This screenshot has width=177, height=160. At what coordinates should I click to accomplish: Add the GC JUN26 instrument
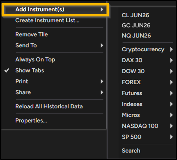pos(142,25)
